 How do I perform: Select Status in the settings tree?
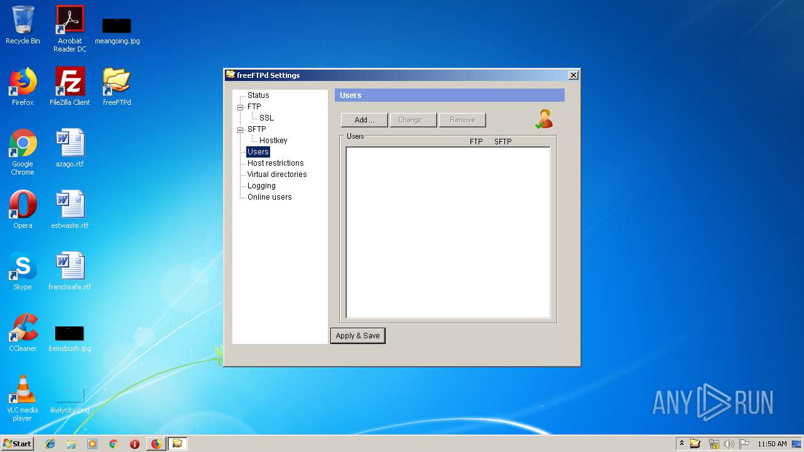pos(258,95)
